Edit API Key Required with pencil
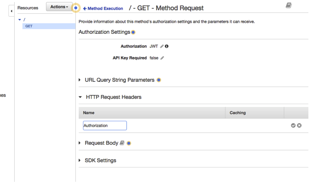311x182 pixels. click(162, 58)
